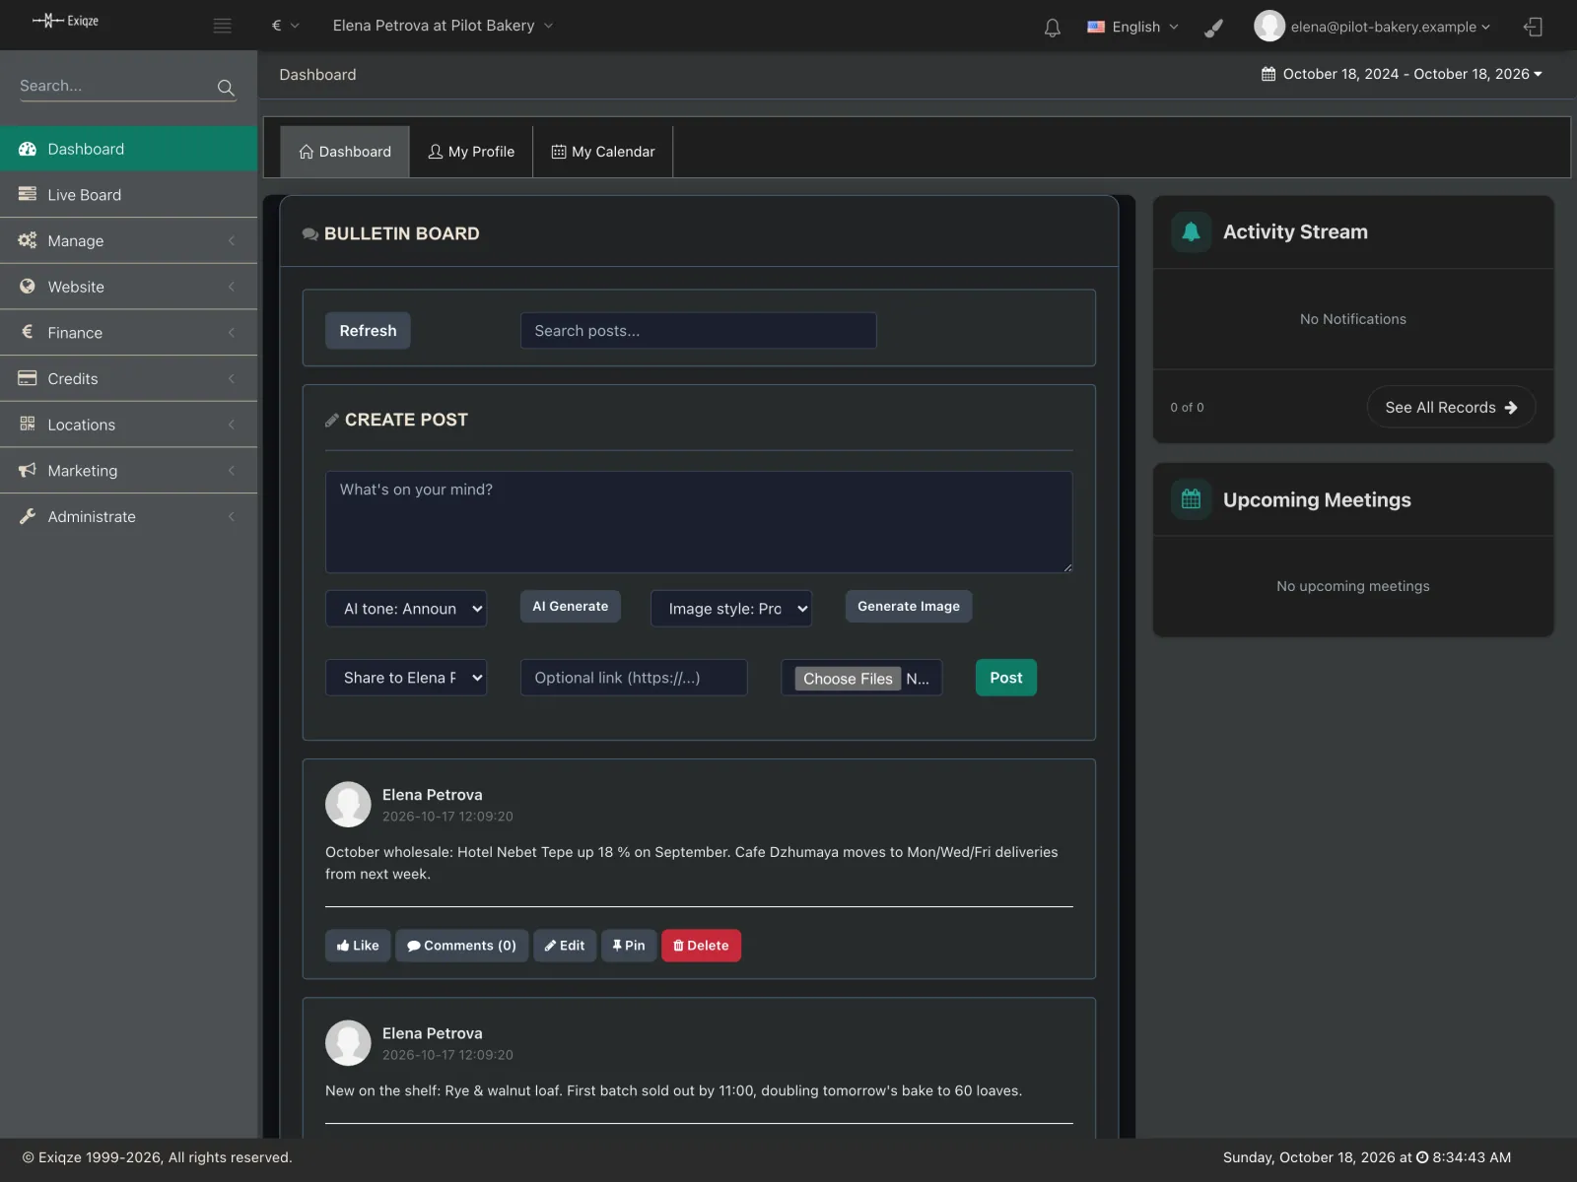The height and width of the screenshot is (1182, 1577).
Task: Open the elena@pilot-bakery.example account menu
Action: pyautogui.click(x=1390, y=27)
